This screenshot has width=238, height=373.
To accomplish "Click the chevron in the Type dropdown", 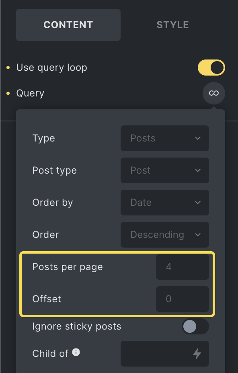I will coord(198,138).
